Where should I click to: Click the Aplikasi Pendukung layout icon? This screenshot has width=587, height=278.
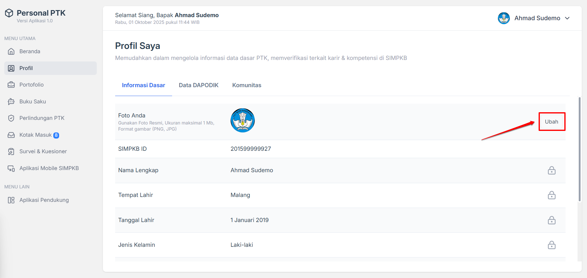point(11,200)
